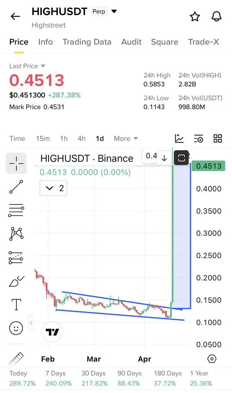
Task: Open the Last Price dropdown
Action: click(27, 66)
